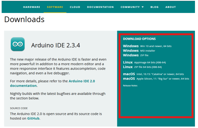
Task: Expand the Community menu dropdown arrow
Action: point(142,7)
